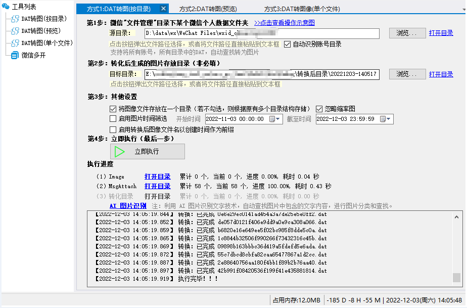Enable 启用图片时间筛选 checkbox
Viewport: 467px width, 308px height.
113,119
